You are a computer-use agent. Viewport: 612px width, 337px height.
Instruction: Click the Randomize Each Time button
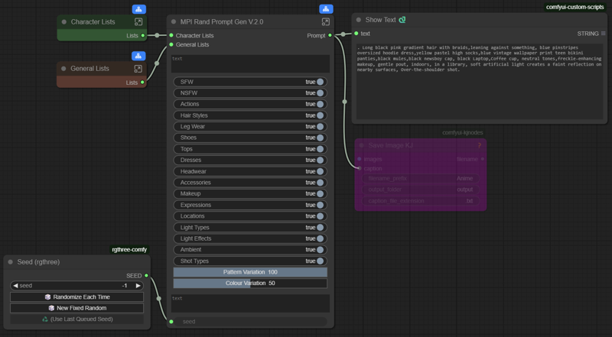(x=76, y=296)
